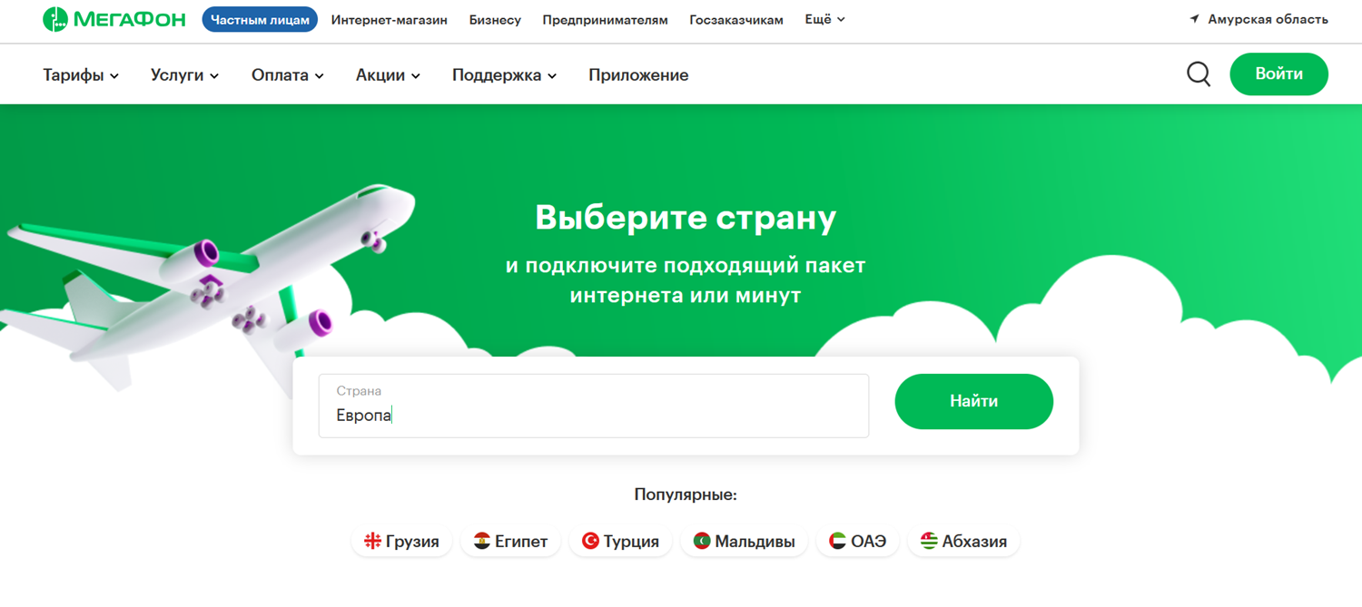Screen dimensions: 1362x607
Task: Choose the Египет popular country chip
Action: point(511,542)
